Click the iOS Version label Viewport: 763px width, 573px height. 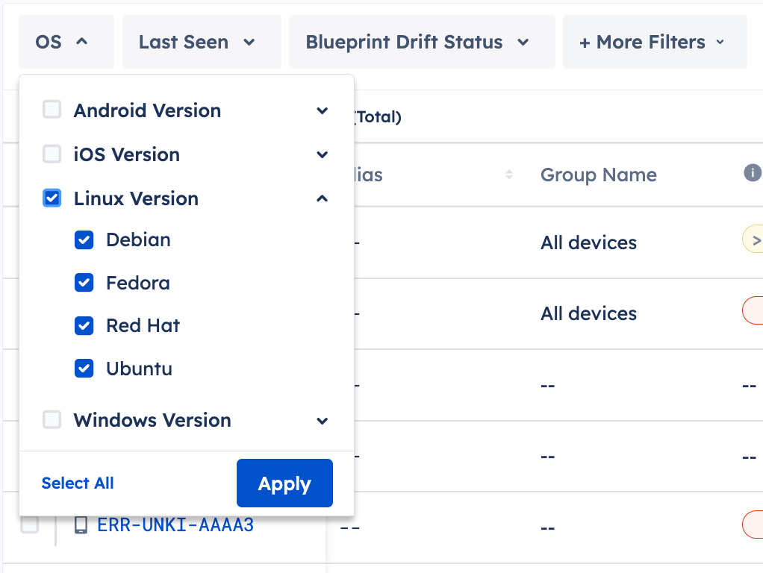click(127, 154)
